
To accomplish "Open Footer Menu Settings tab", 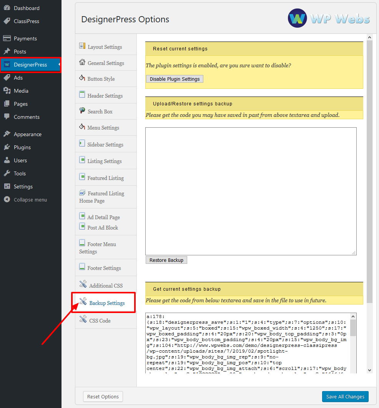I will (106, 248).
